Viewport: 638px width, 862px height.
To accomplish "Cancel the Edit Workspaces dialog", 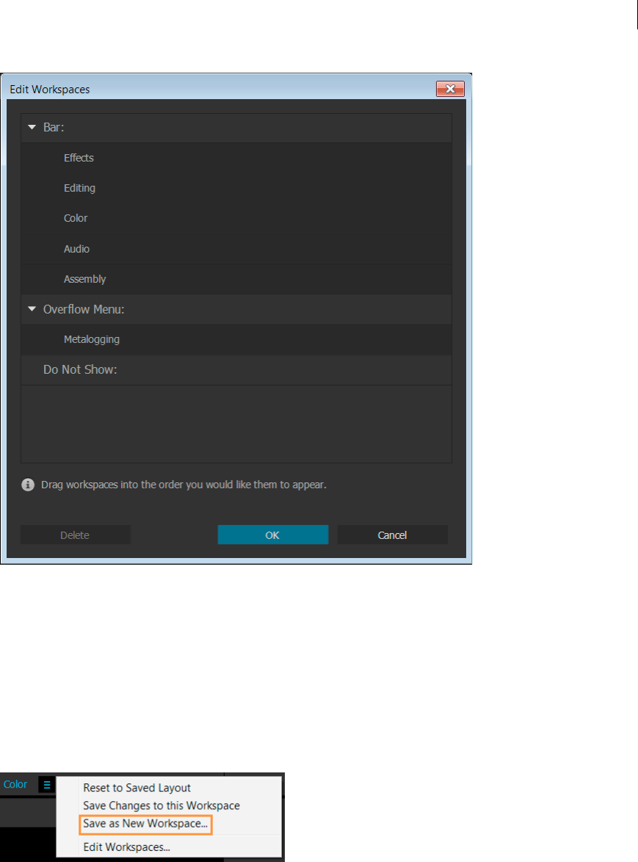I will pos(392,535).
